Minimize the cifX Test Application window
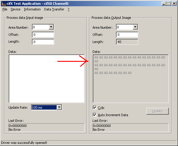 coord(164,4)
